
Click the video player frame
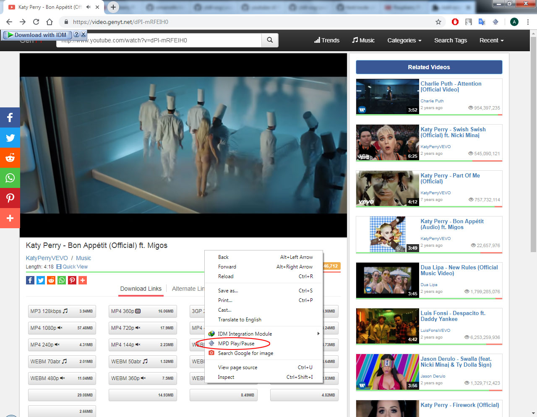tap(183, 145)
